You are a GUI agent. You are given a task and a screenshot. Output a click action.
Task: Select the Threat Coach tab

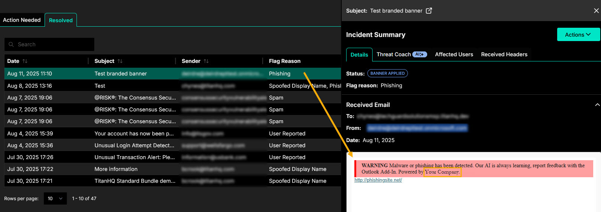[394, 54]
